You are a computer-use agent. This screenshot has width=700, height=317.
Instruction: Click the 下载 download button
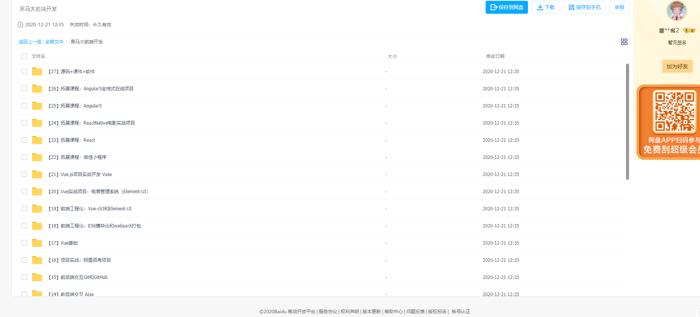[546, 7]
